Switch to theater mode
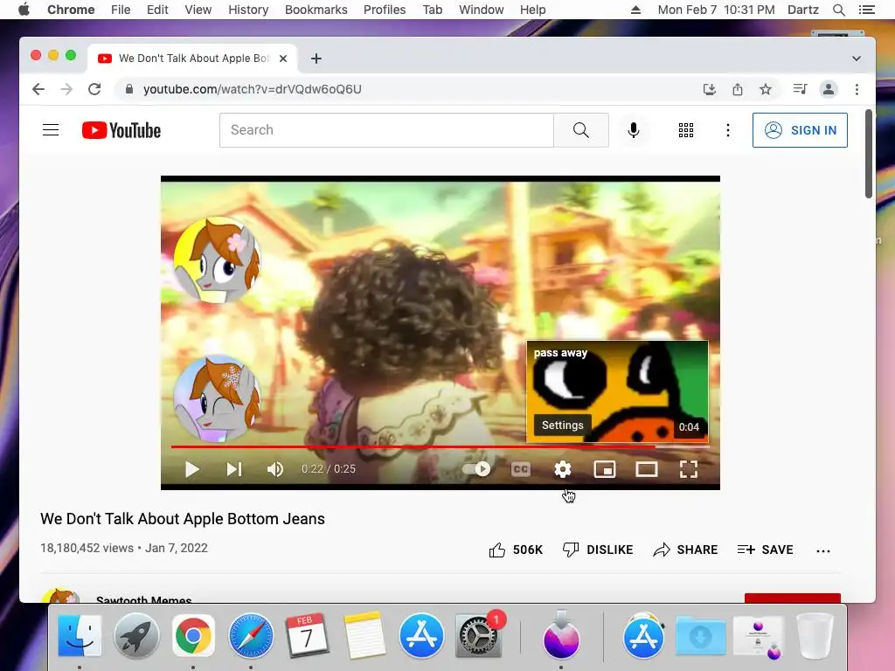 647,469
